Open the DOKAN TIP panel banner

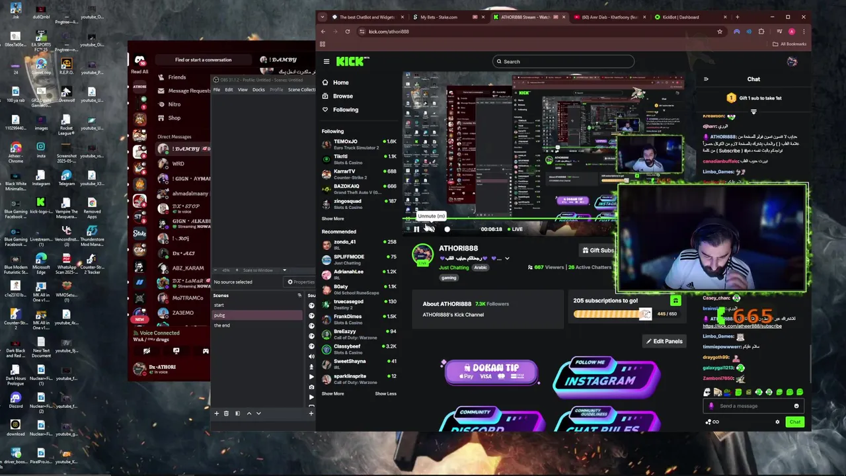490,372
